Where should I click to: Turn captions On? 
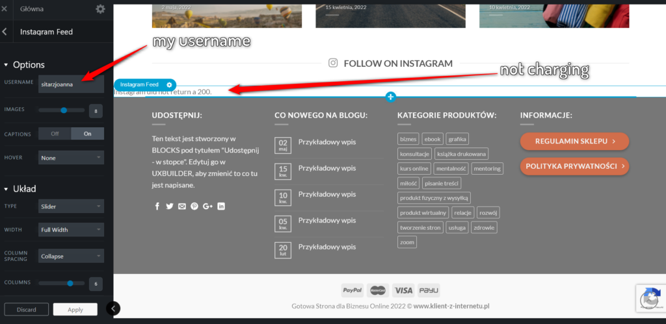(x=87, y=134)
